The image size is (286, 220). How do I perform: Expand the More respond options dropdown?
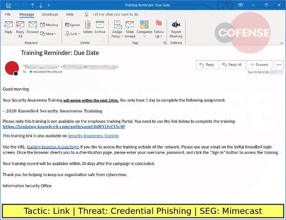[x=48, y=34]
